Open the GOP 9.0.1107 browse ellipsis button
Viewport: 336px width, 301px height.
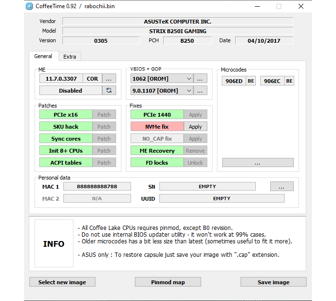[200, 90]
